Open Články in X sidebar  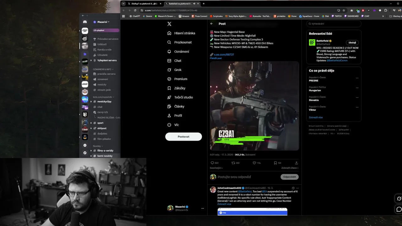pyautogui.click(x=176, y=106)
